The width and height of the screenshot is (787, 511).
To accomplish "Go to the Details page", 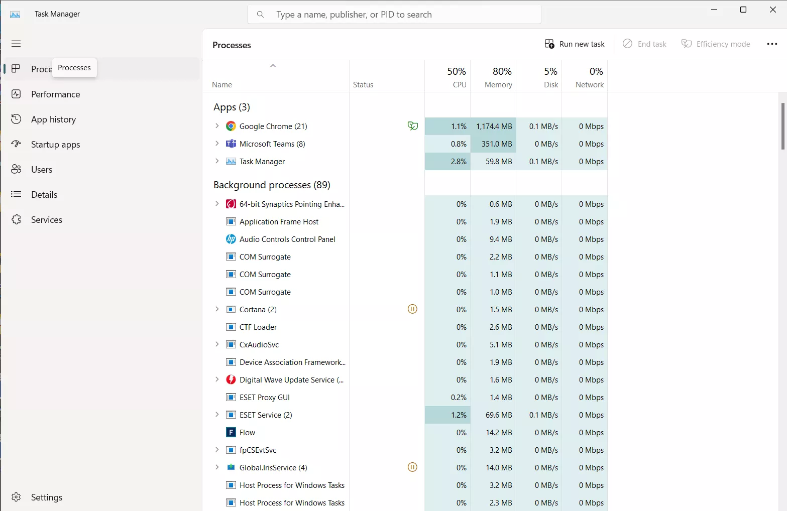I will click(44, 195).
